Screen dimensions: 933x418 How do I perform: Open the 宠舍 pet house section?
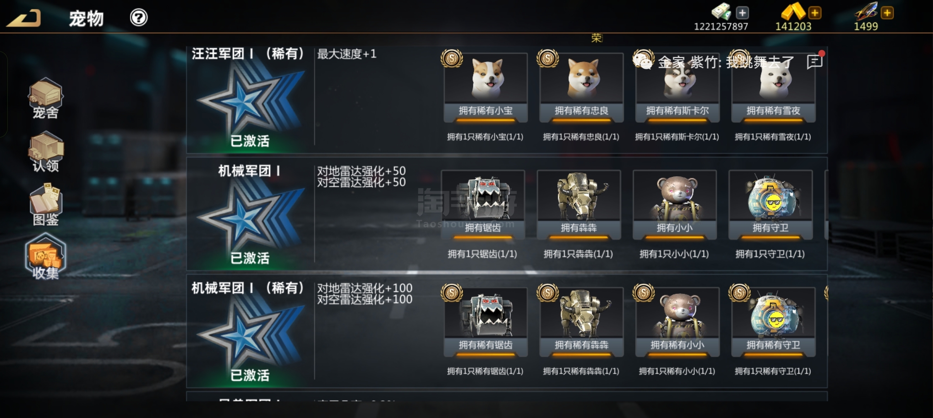45,98
